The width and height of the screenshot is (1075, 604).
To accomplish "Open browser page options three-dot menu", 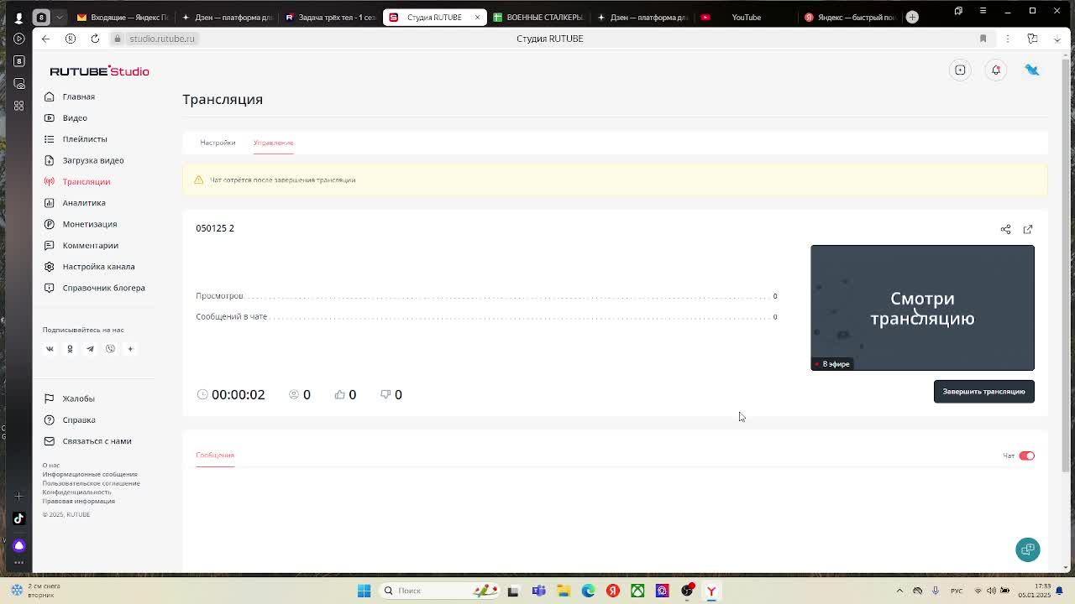I will (x=1008, y=39).
